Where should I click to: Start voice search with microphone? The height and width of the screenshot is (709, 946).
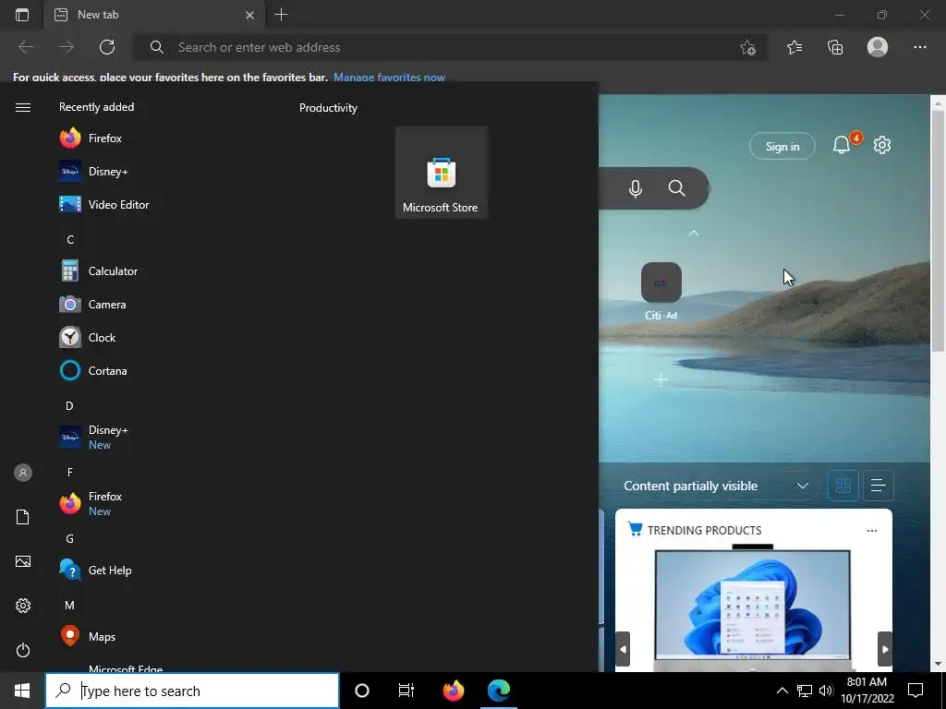coord(636,188)
